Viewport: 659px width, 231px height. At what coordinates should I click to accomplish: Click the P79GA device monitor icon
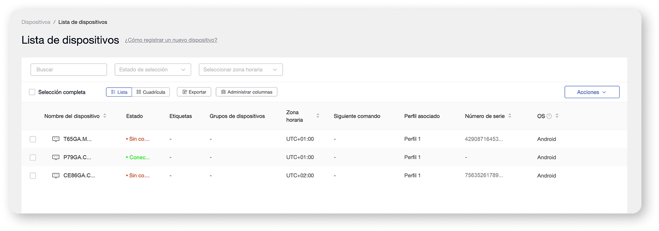[56, 157]
